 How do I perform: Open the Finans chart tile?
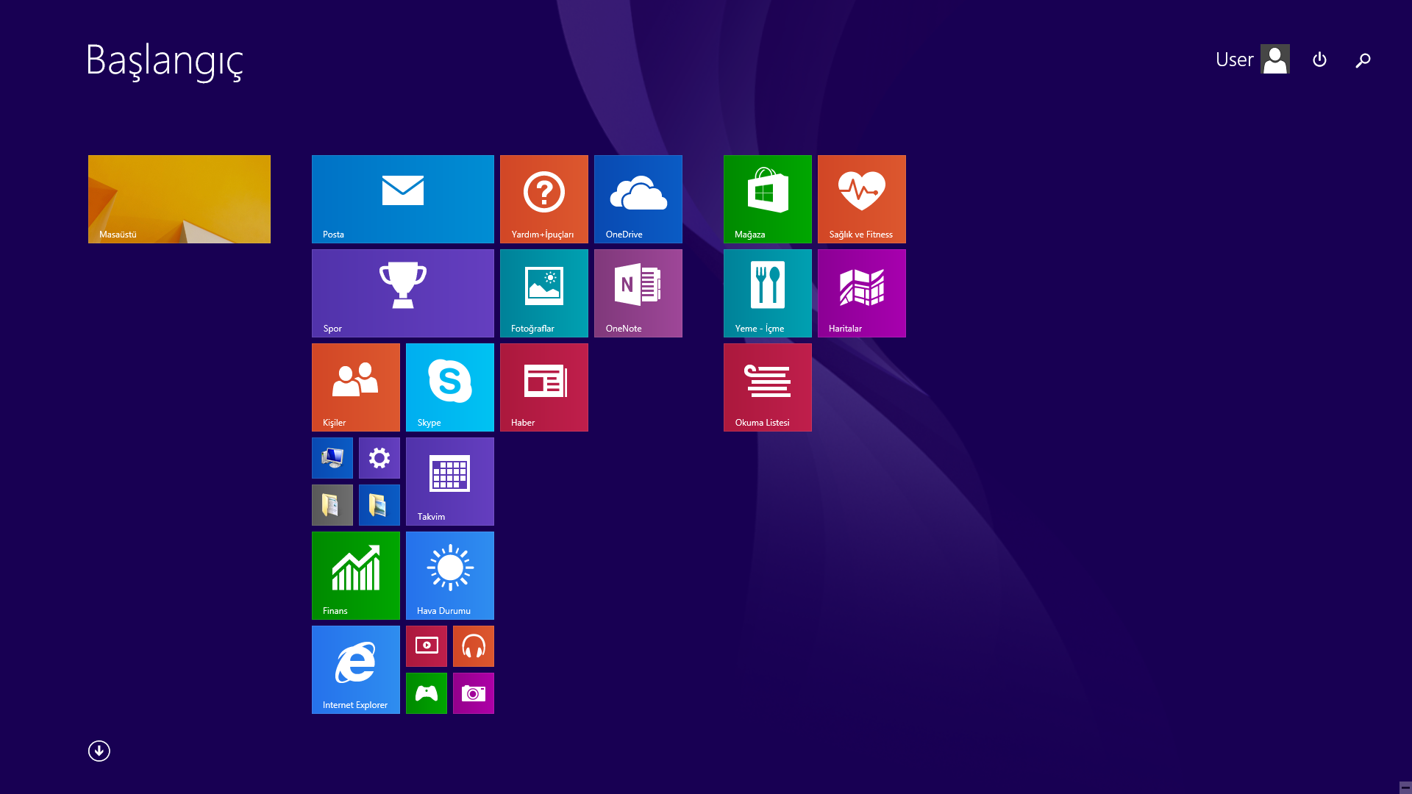[355, 575]
